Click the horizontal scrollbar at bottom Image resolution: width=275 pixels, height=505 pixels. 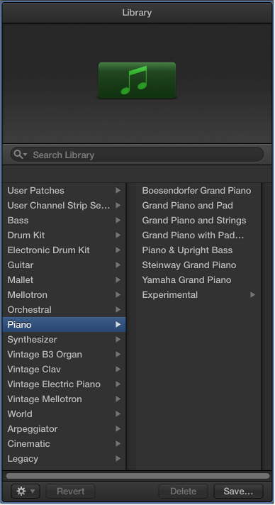point(137,476)
